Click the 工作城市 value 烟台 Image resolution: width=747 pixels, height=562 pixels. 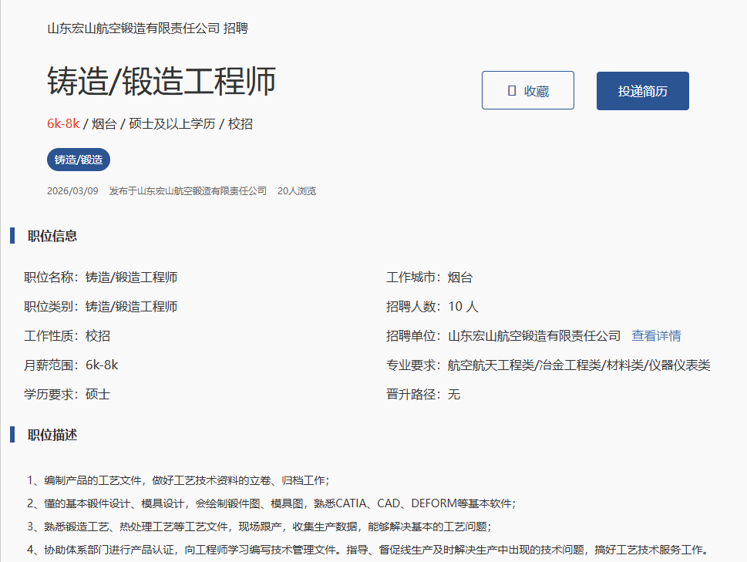[x=460, y=278]
